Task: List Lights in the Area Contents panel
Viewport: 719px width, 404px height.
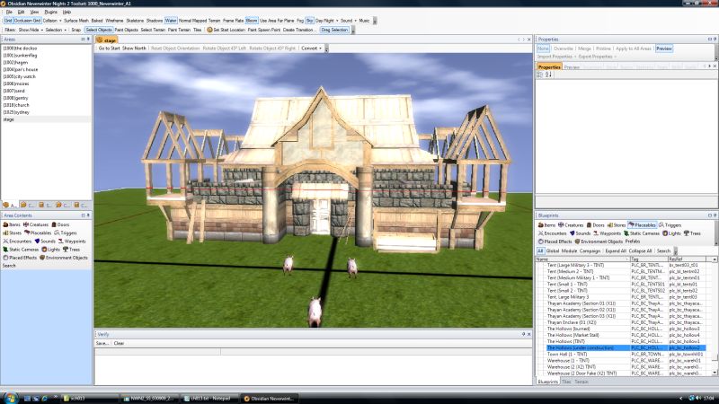Action: click(x=50, y=250)
